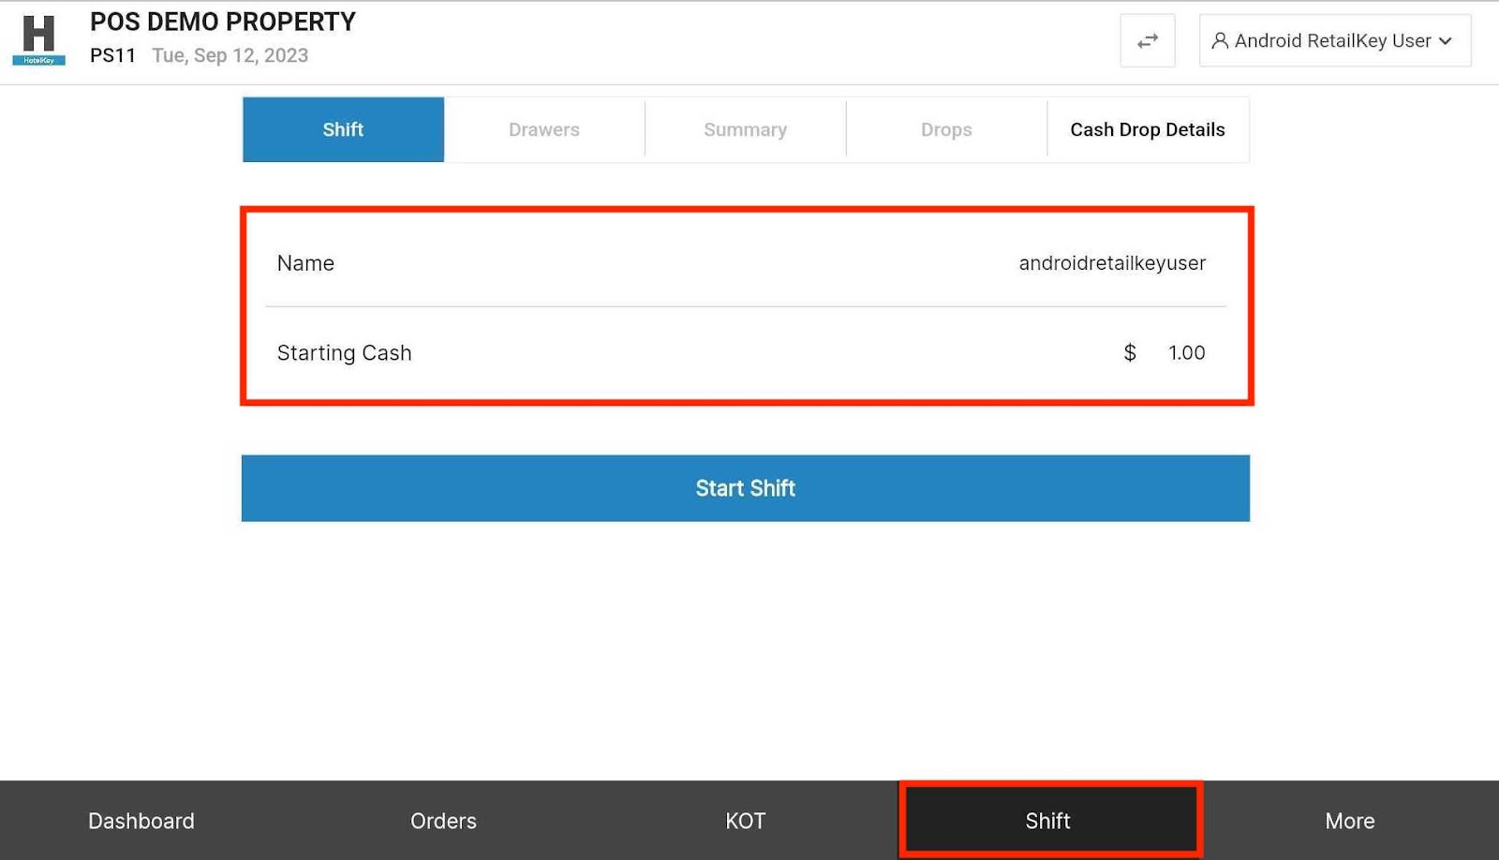Click the person icon next to Android RetailKey User
Viewport: 1499px width, 860px height.
tap(1219, 40)
